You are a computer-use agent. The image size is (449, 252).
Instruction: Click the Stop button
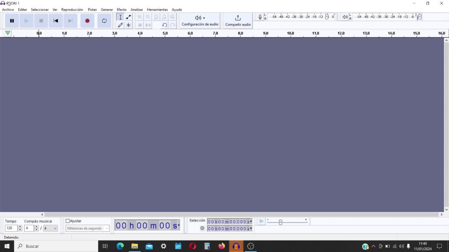coord(41,21)
